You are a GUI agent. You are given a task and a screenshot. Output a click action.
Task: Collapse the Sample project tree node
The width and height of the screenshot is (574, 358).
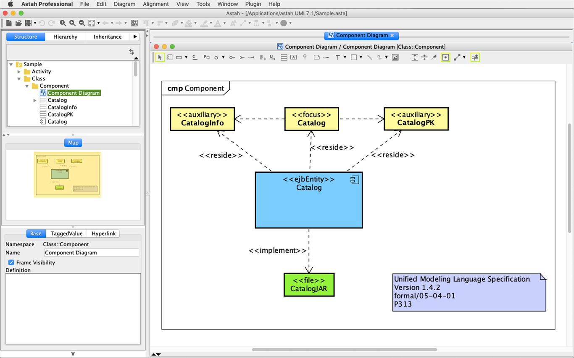[11, 65]
